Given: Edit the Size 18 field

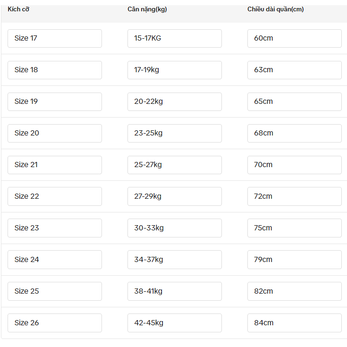Looking at the screenshot, I should point(55,70).
